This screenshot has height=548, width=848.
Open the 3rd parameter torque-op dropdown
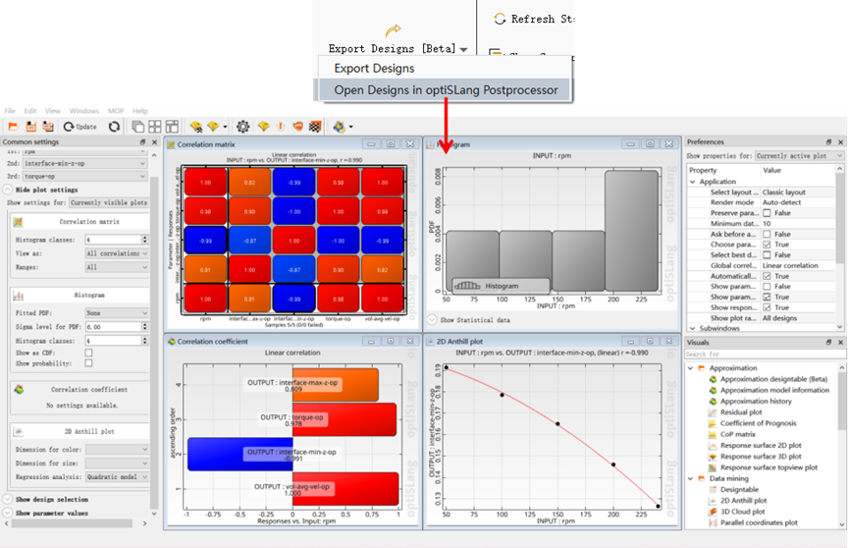[x=85, y=177]
